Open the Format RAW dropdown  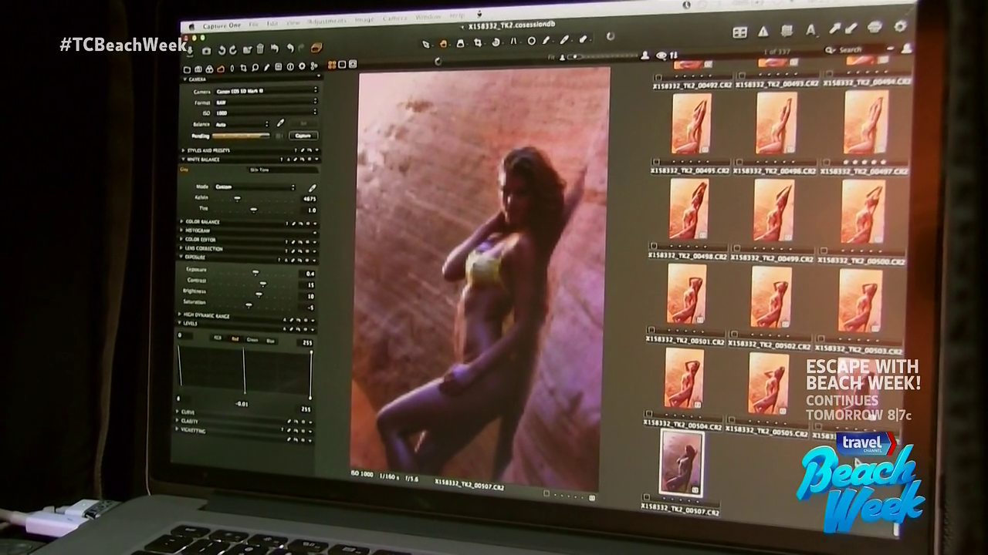tap(266, 101)
